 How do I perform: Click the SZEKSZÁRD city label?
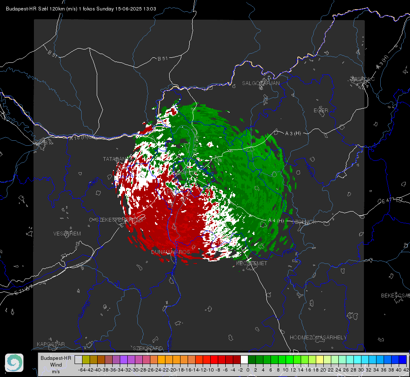click(148, 348)
